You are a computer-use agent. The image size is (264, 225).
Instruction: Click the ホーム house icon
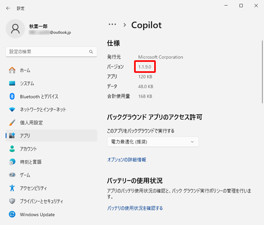click(x=12, y=70)
